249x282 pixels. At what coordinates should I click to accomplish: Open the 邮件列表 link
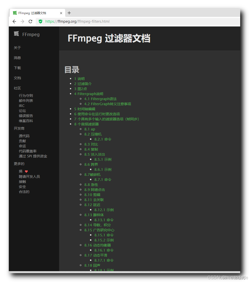point(26,100)
